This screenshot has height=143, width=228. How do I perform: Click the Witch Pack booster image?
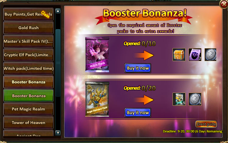click(x=97, y=55)
